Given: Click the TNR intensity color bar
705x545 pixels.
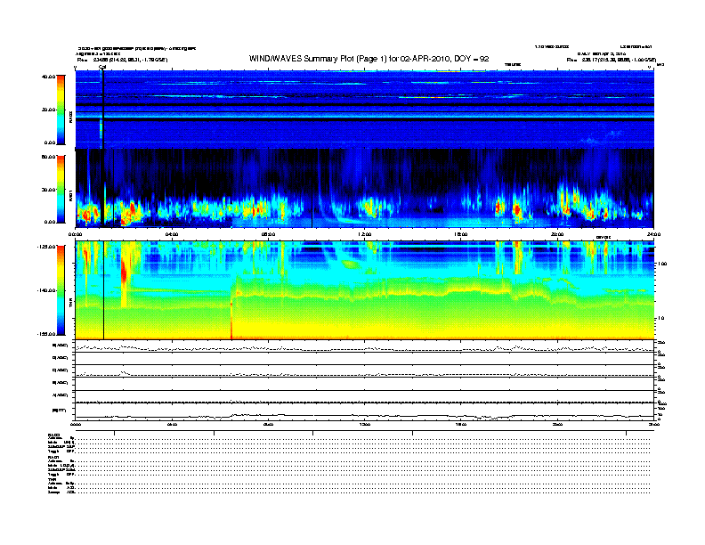Looking at the screenshot, I should [61, 290].
